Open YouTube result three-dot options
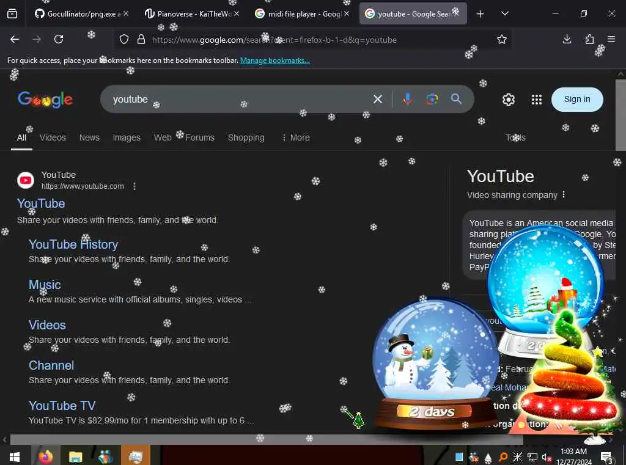This screenshot has width=626, height=465. [x=134, y=186]
